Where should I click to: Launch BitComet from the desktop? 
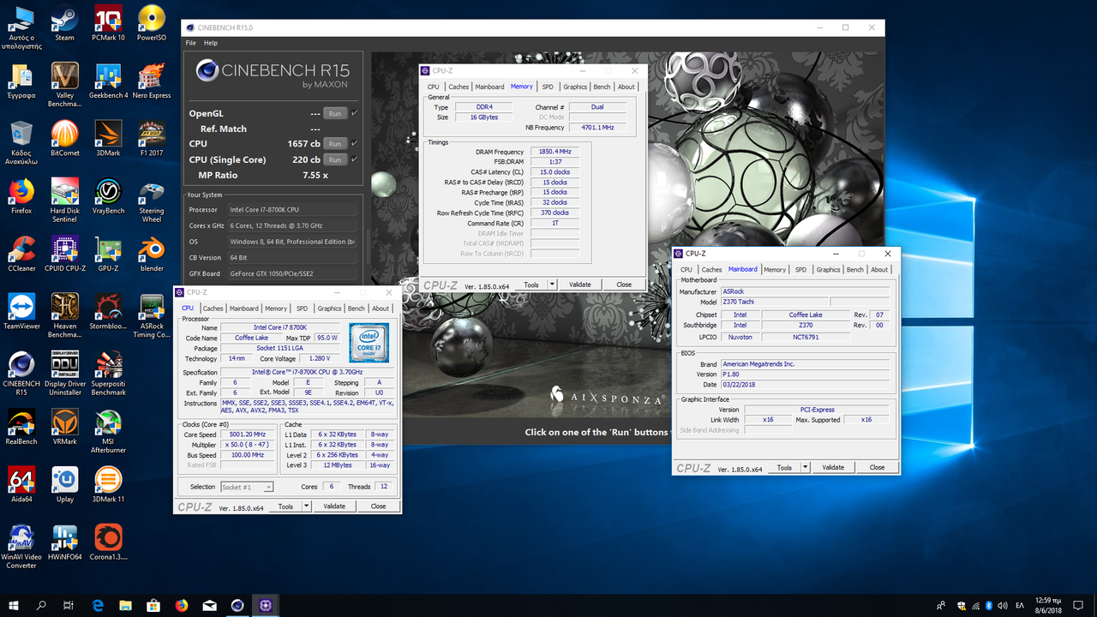(64, 138)
